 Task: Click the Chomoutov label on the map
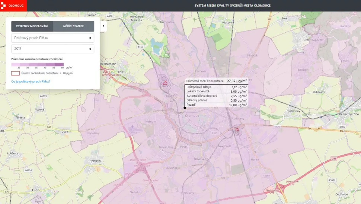click(166, 22)
